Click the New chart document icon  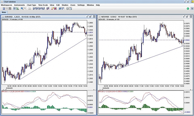(x=4, y=9)
